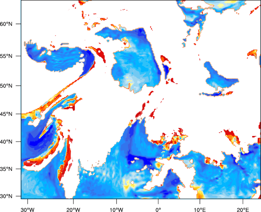This screenshot has width=261, height=212.
Task: Click the 40°N latitude label
Action: tap(6, 142)
